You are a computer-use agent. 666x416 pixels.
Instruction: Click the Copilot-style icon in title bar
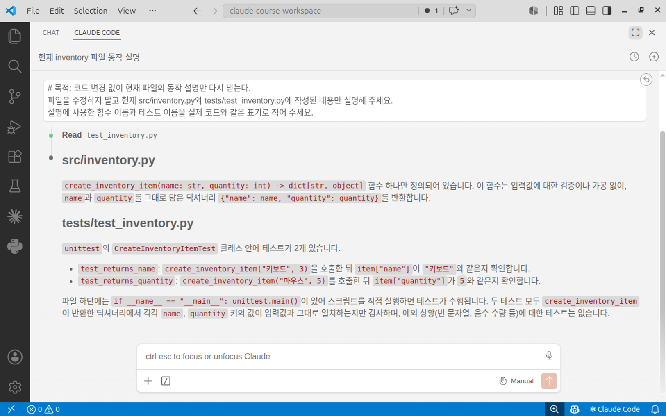click(533, 11)
